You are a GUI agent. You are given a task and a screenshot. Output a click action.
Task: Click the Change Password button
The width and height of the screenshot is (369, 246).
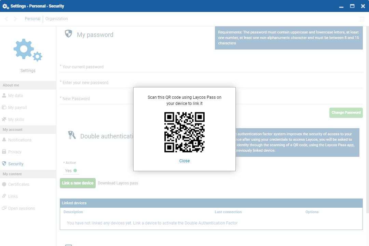(346, 113)
